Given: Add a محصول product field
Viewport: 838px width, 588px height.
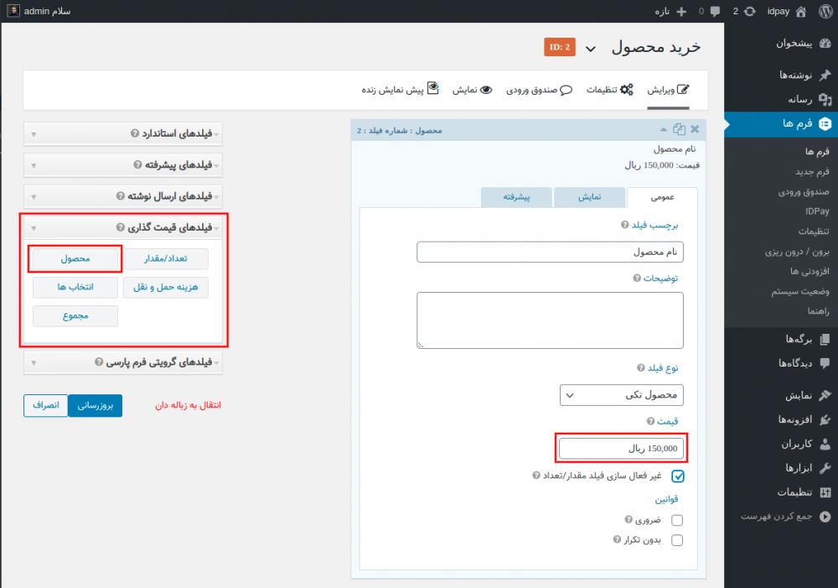Looking at the screenshot, I should [x=75, y=259].
